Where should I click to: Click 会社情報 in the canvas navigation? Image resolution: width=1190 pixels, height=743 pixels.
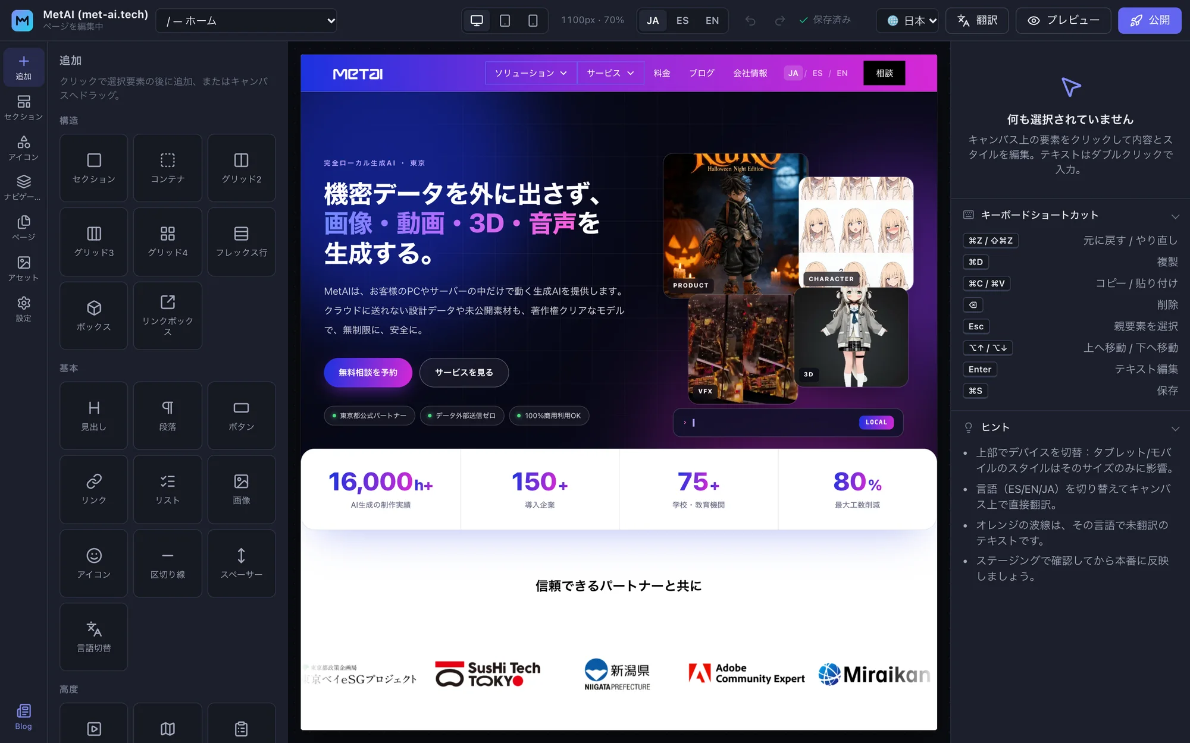pos(750,73)
